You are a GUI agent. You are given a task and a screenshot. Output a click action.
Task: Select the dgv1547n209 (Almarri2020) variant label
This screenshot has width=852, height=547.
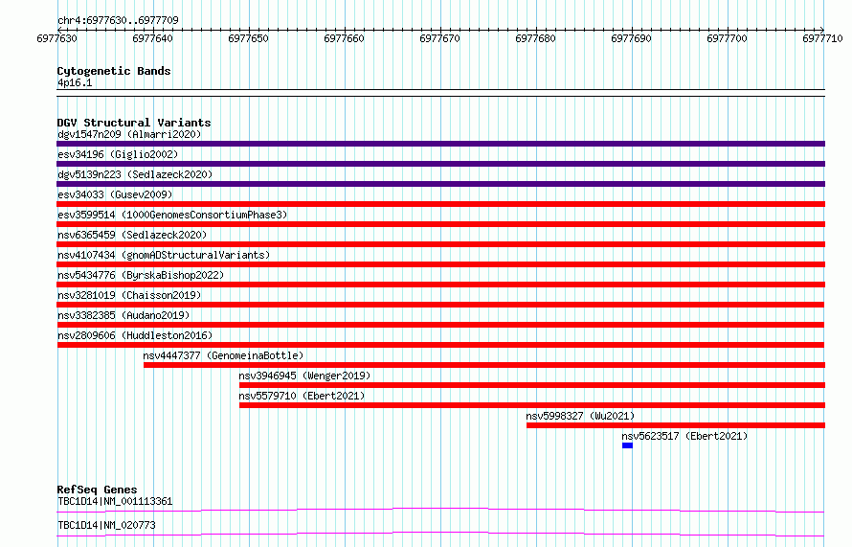point(129,134)
